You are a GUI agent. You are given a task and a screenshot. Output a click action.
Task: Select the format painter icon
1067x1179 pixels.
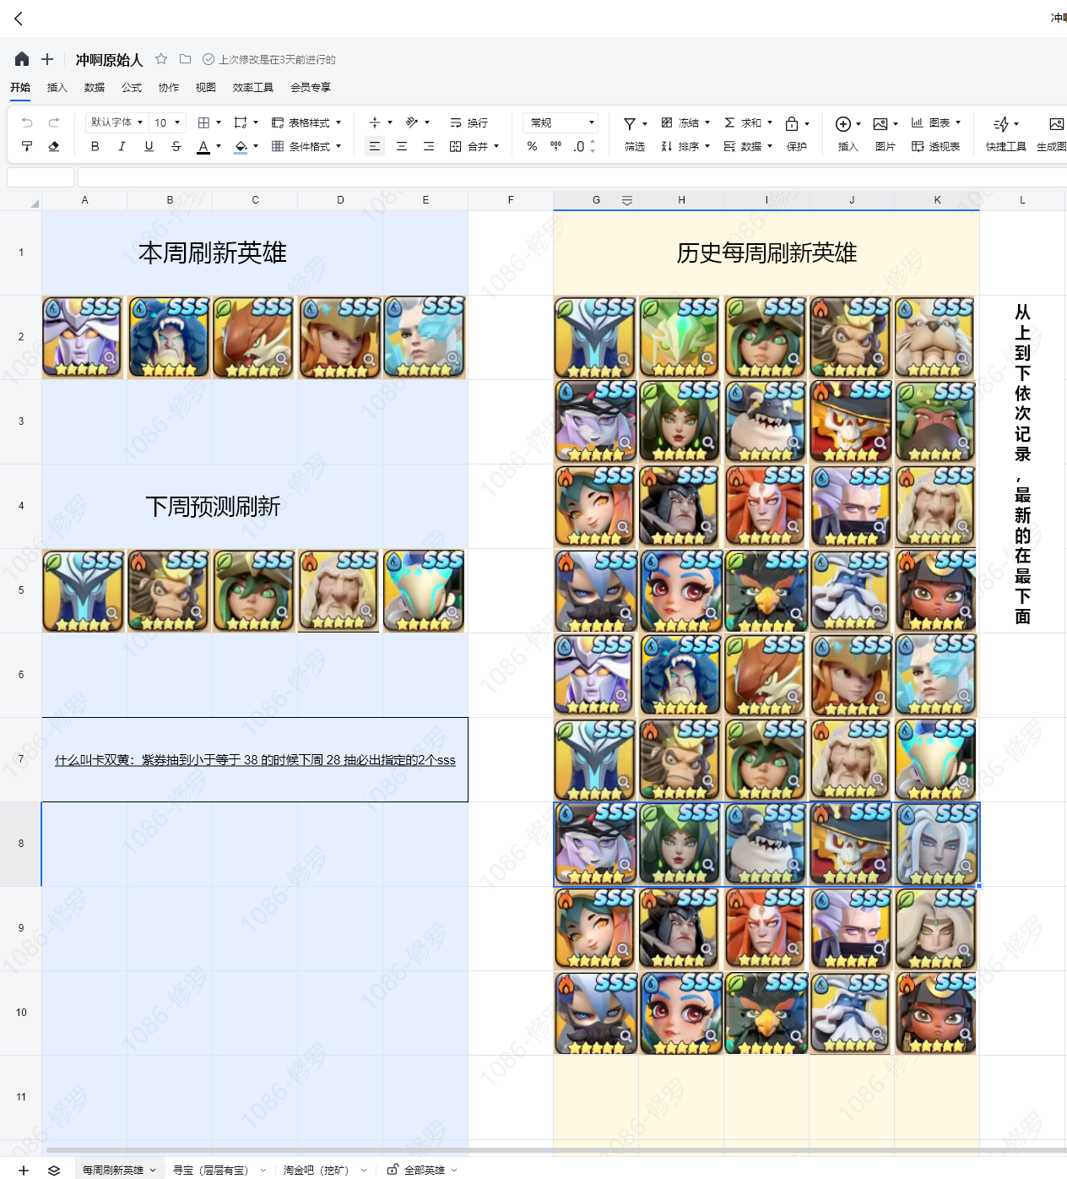27,146
